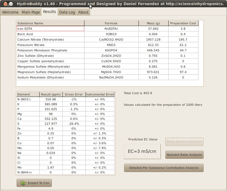Screen dimensions: 227x191
Task: Click the mass value 612.33
Action: 153,45
